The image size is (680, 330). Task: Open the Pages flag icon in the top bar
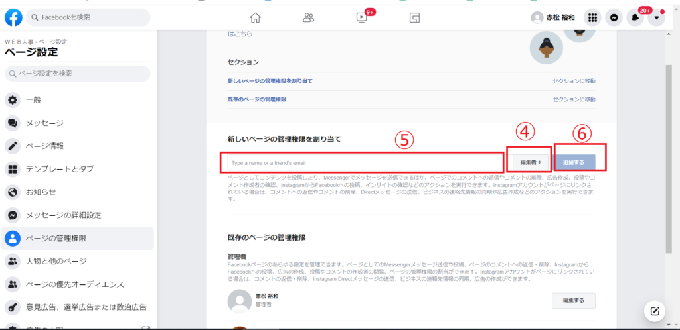414,18
